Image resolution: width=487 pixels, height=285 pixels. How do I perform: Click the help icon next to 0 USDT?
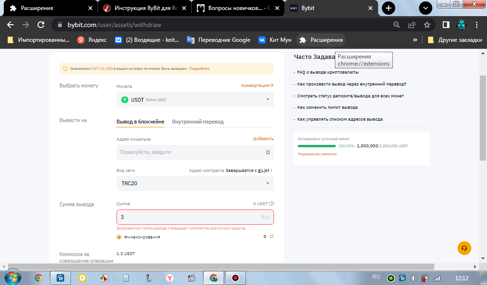[272, 204]
